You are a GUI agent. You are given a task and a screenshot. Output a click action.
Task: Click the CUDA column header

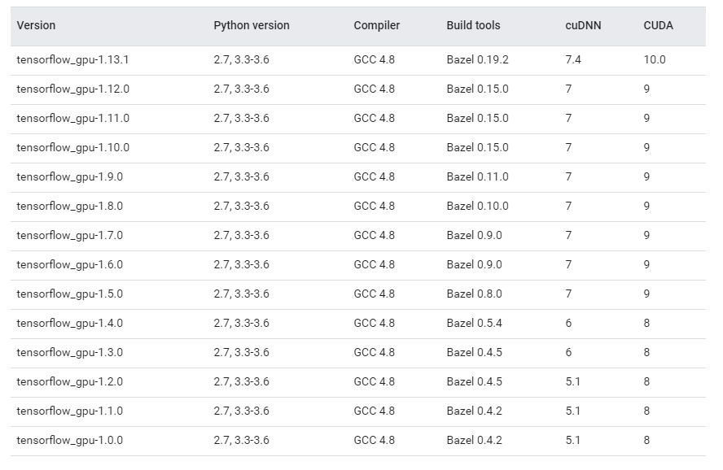(x=658, y=26)
